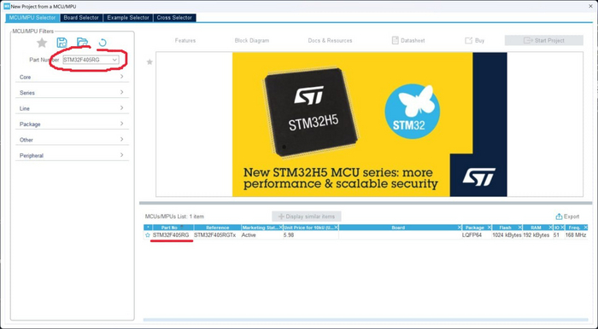This screenshot has height=329, width=598.
Task: Click the 192 kBytes RAM cell
Action: pyautogui.click(x=536, y=235)
